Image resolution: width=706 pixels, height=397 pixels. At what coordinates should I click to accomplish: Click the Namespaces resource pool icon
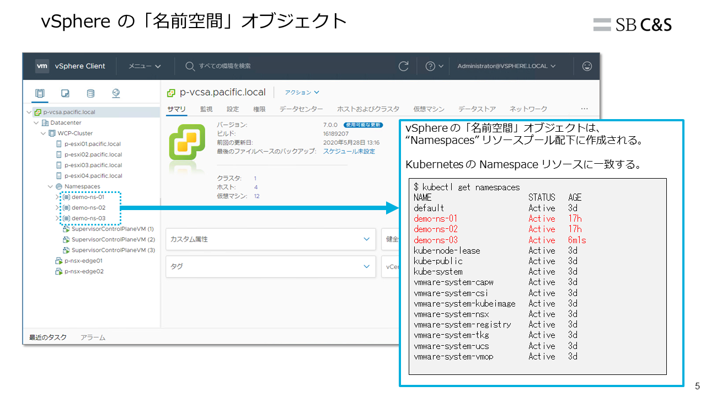pos(59,186)
